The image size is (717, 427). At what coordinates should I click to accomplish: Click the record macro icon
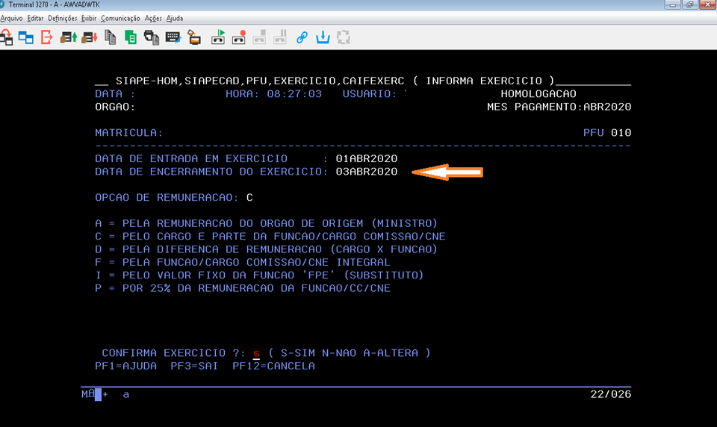tap(239, 37)
